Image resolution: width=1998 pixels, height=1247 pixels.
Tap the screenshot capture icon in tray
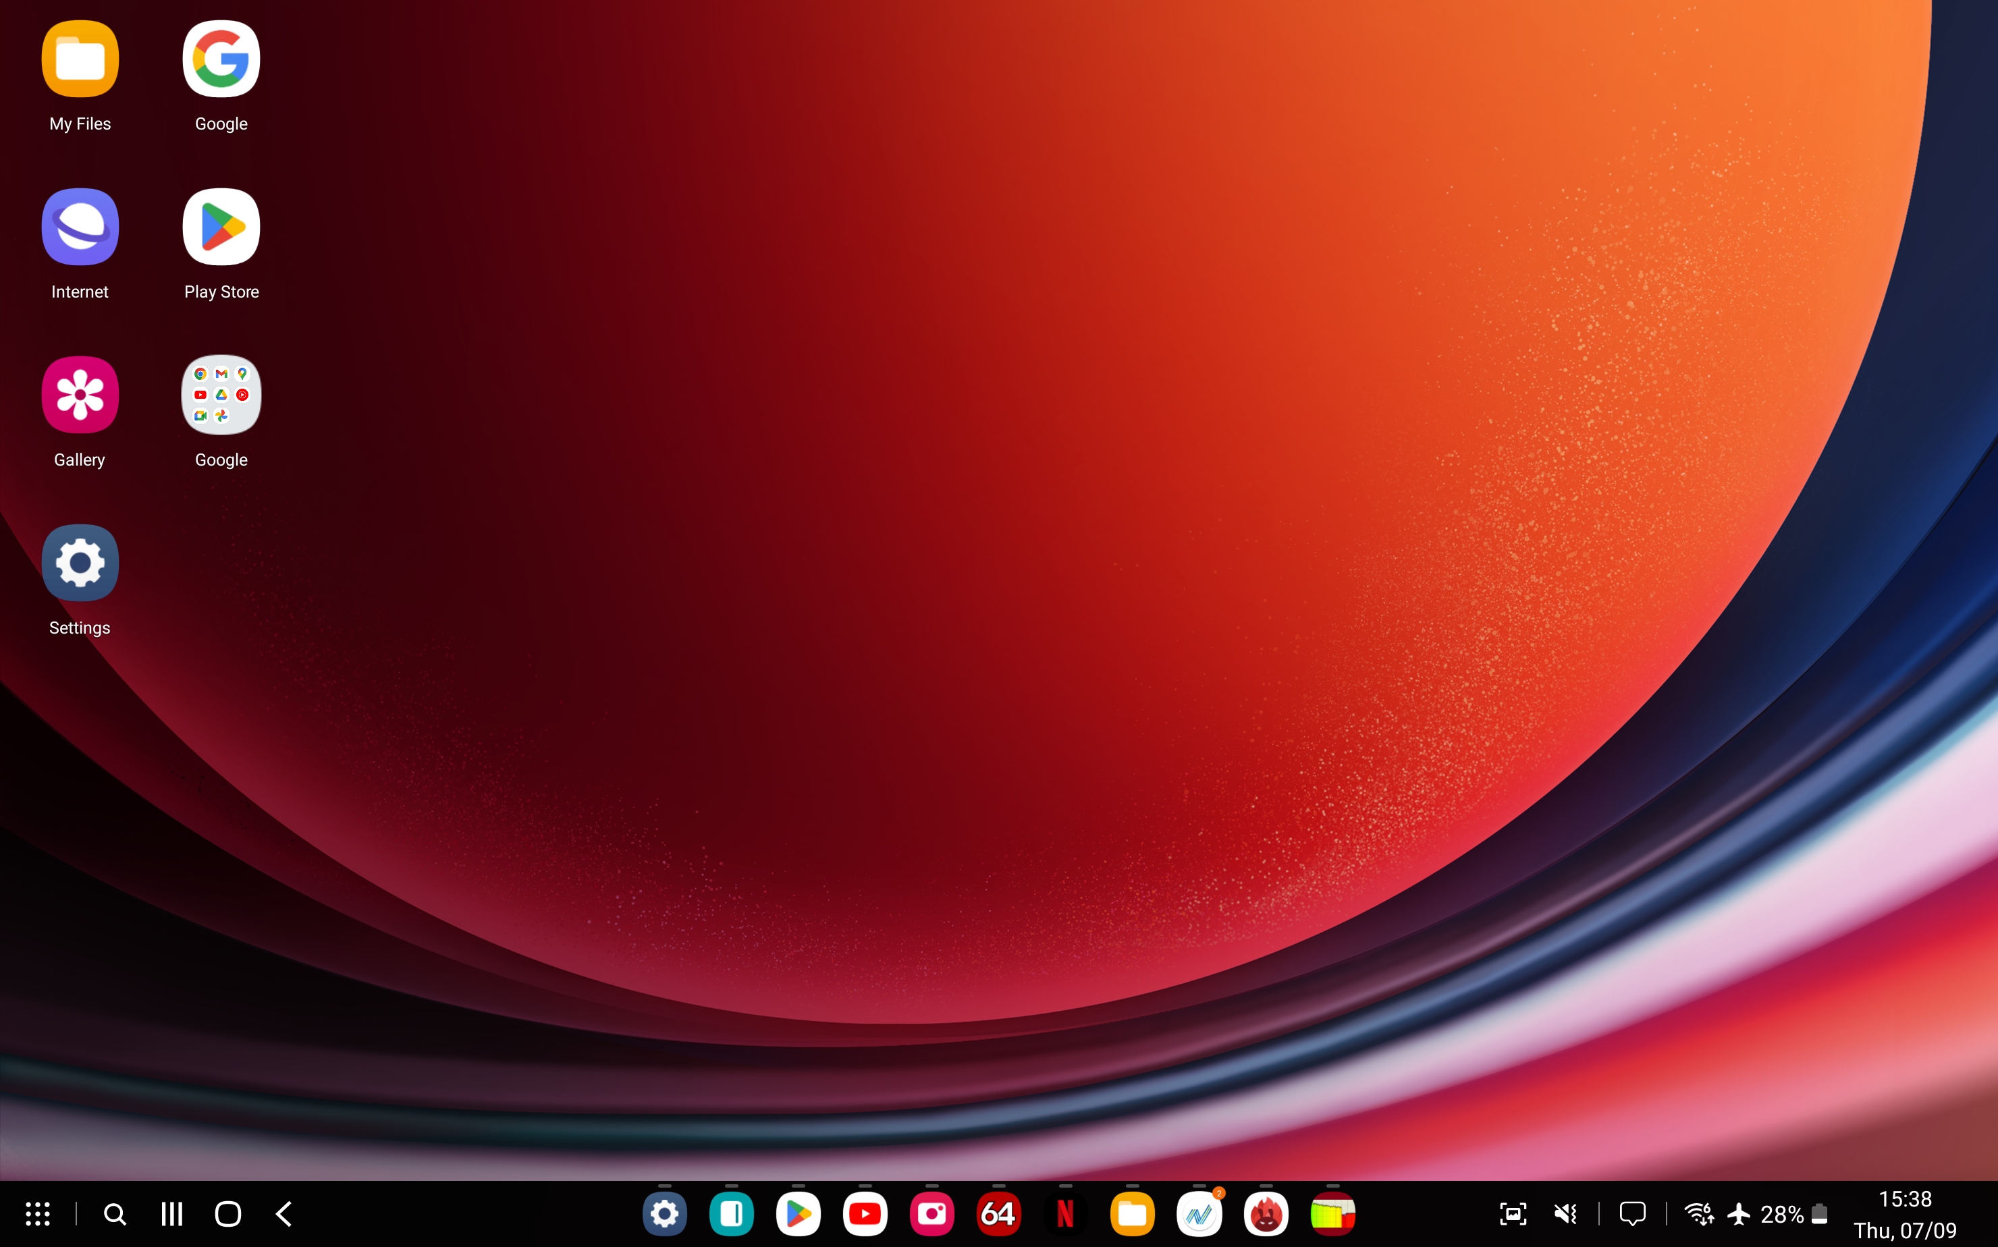1513,1214
